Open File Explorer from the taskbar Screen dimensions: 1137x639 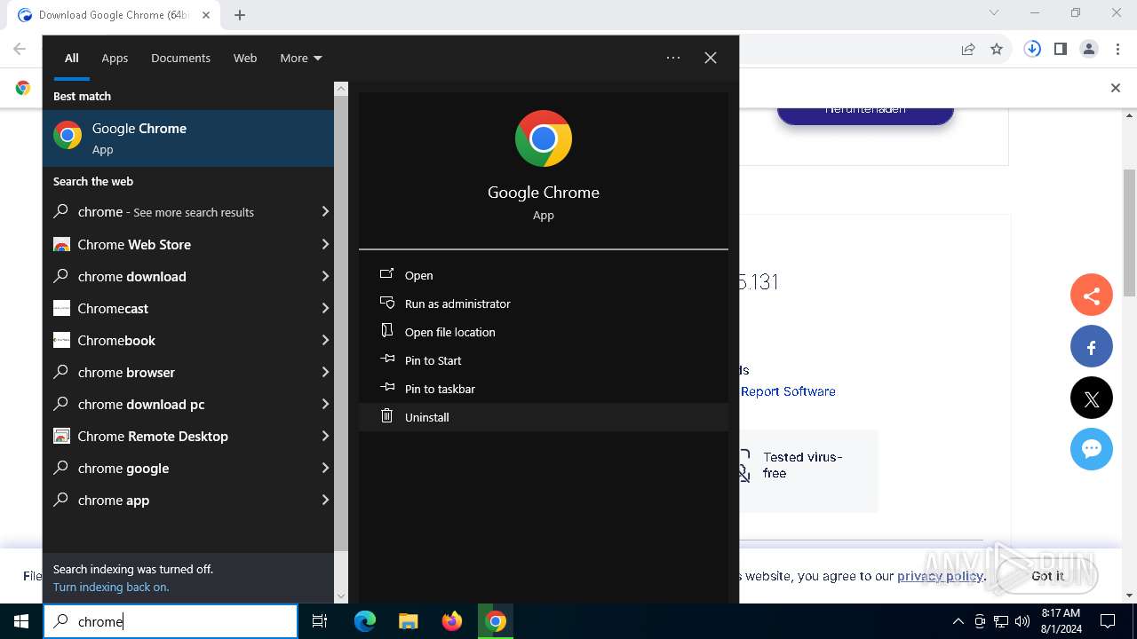(408, 621)
